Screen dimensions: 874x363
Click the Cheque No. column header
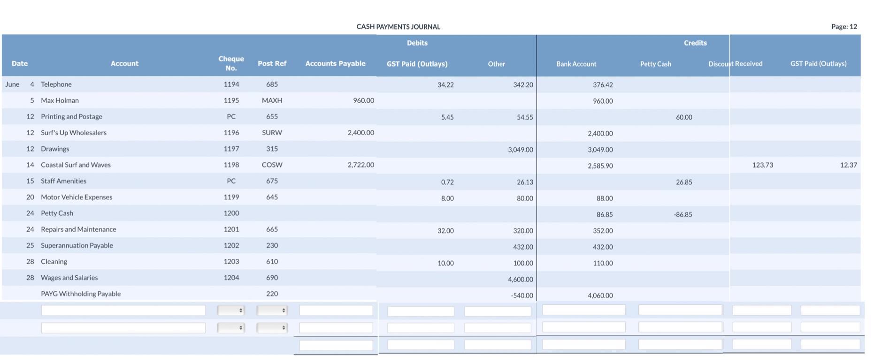[x=231, y=63]
